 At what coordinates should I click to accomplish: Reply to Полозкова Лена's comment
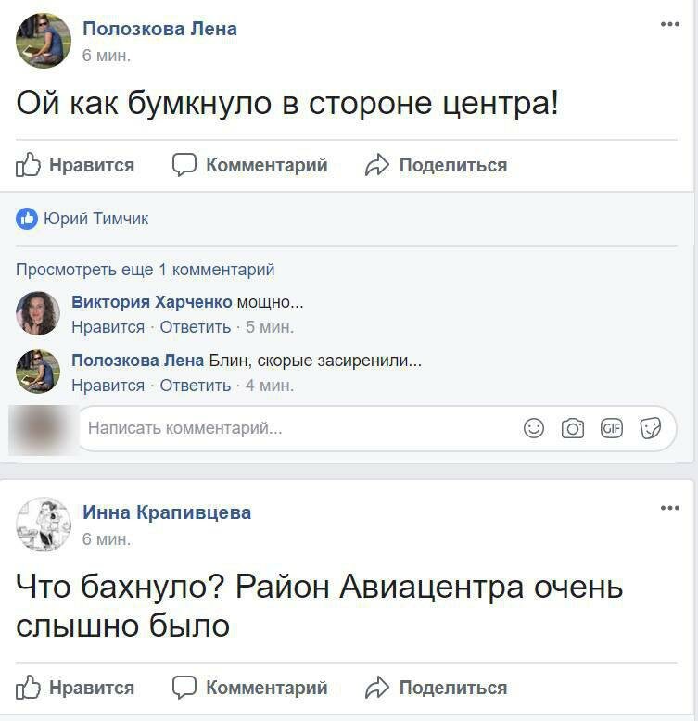coord(195,386)
